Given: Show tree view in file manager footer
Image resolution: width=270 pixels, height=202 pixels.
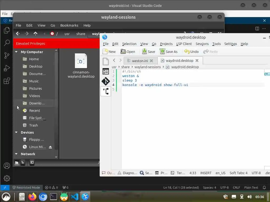Looking at the screenshot, I should [x=23, y=163].
